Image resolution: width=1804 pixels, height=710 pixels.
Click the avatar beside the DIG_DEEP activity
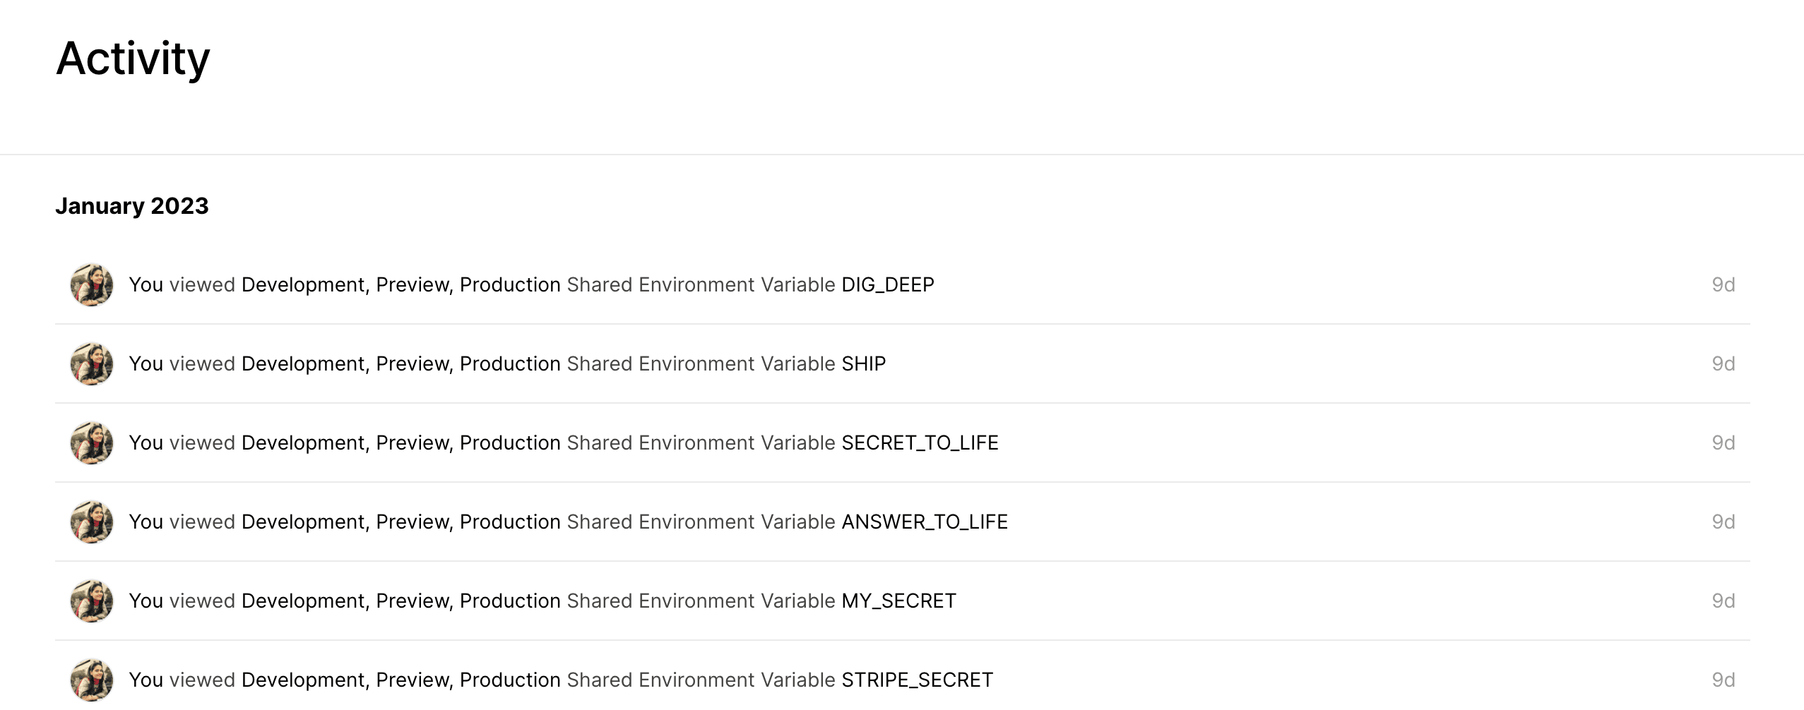click(92, 285)
